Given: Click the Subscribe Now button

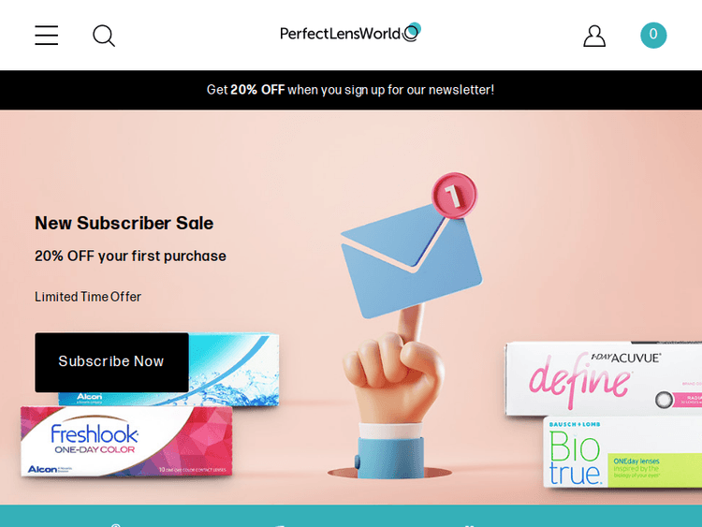Looking at the screenshot, I should [x=111, y=361].
